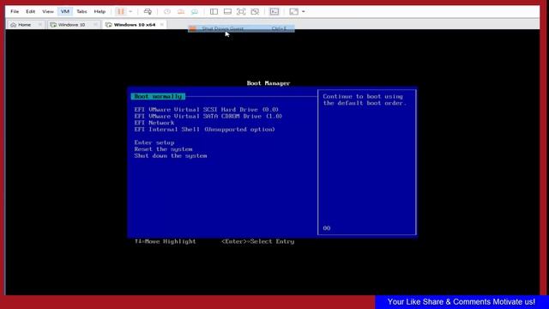Close the Windows 10 tab
Image resolution: width=549 pixels, height=309 pixels.
(x=95, y=25)
